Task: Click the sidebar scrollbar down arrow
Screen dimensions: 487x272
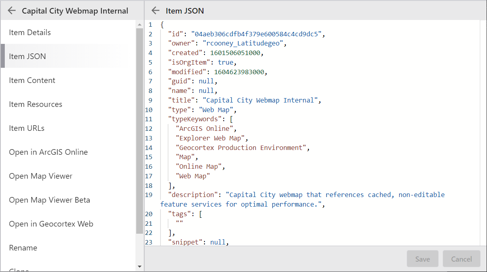Action: pyautogui.click(x=139, y=266)
